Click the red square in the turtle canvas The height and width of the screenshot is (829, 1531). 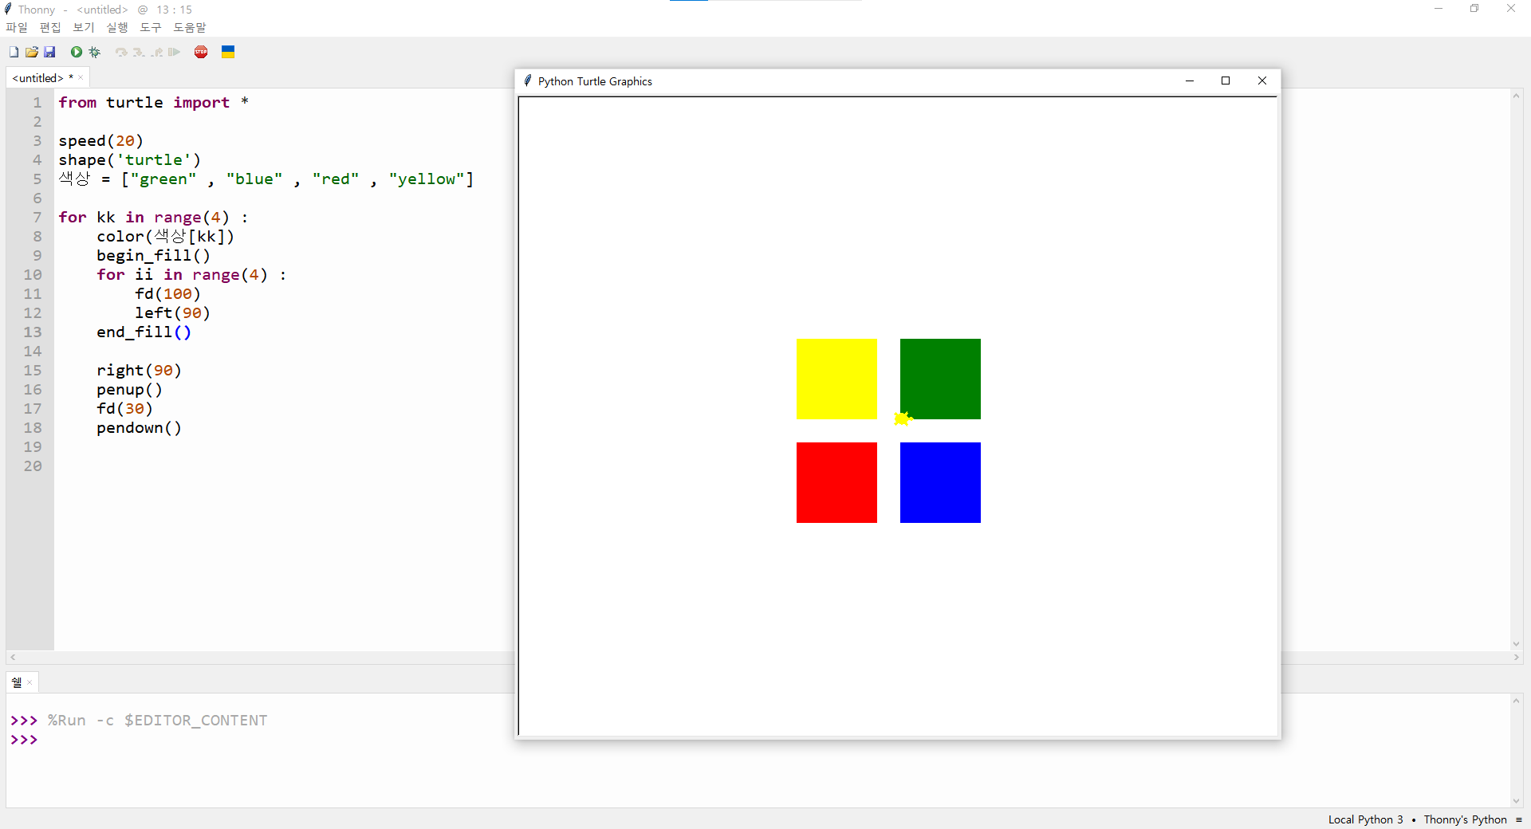point(836,482)
